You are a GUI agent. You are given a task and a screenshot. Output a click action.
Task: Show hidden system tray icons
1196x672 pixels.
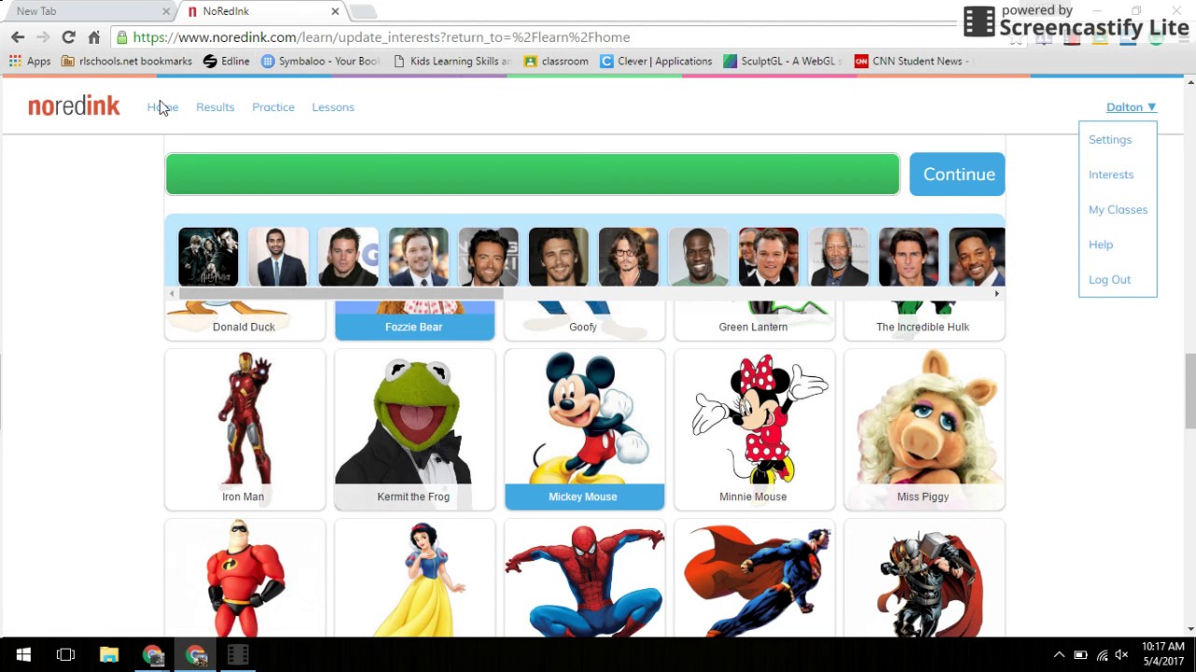pos(1059,654)
